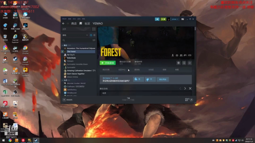255x143 pixels.
Task: Toggle the ready-to-play filter icon
Action: (94, 35)
